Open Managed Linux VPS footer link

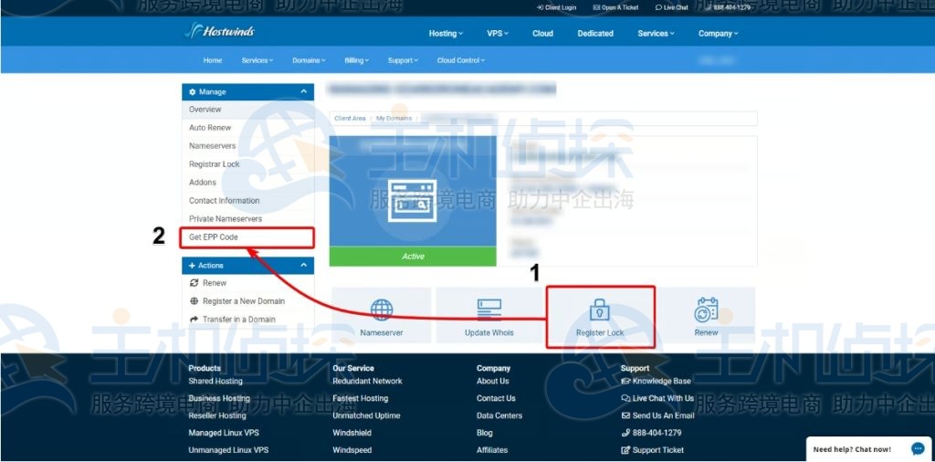[224, 433]
